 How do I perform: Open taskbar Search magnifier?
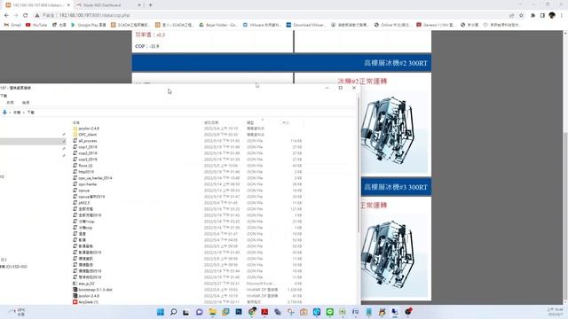pyautogui.click(x=174, y=312)
